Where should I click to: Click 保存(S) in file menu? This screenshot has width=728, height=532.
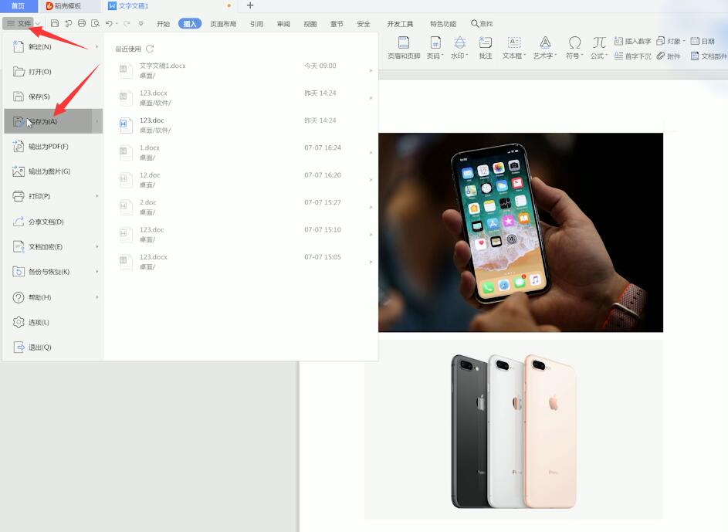[x=53, y=97]
